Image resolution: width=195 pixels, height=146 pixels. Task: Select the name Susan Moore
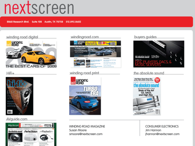[78, 130]
